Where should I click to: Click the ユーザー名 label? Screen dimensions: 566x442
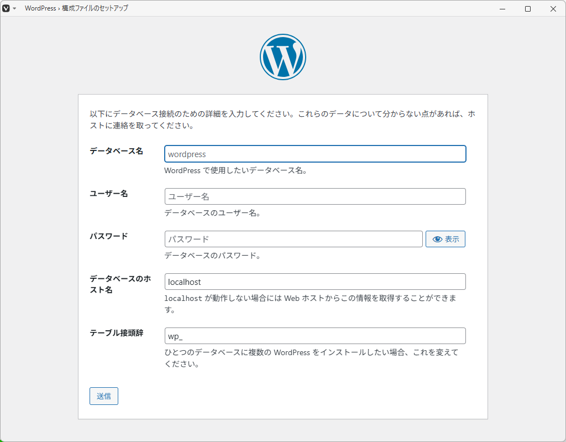(109, 194)
